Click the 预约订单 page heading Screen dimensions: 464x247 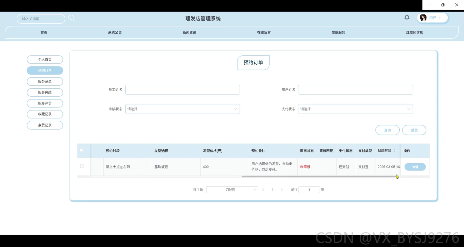point(253,63)
